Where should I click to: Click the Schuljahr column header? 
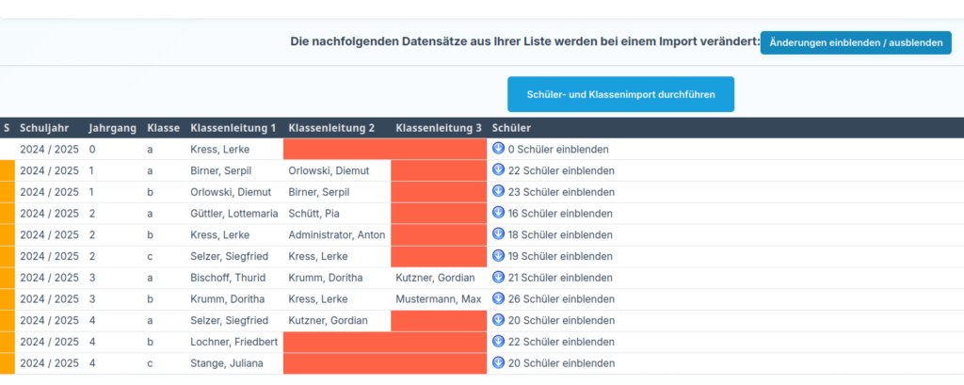(x=46, y=127)
